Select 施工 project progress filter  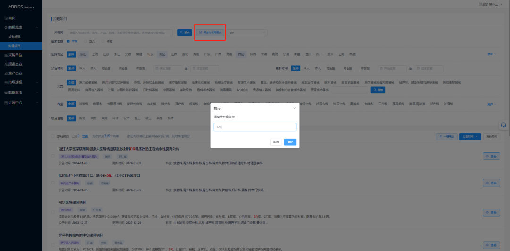pos(137,118)
